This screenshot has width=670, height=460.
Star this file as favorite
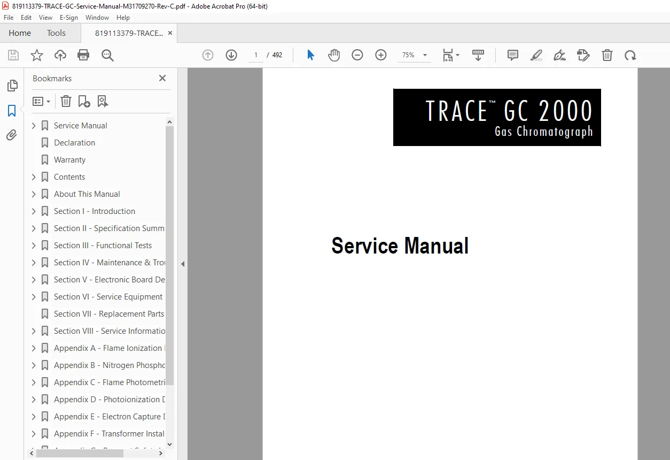point(37,55)
